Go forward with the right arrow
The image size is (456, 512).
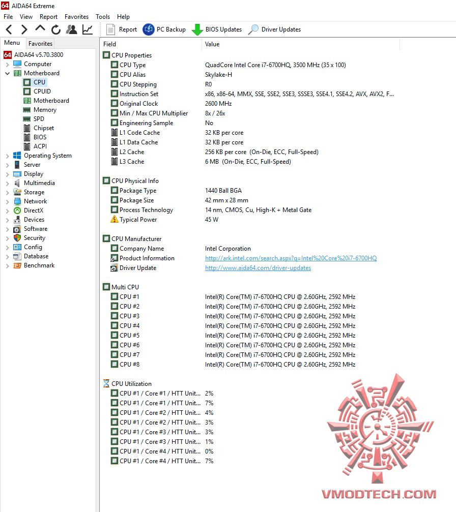coord(24,29)
